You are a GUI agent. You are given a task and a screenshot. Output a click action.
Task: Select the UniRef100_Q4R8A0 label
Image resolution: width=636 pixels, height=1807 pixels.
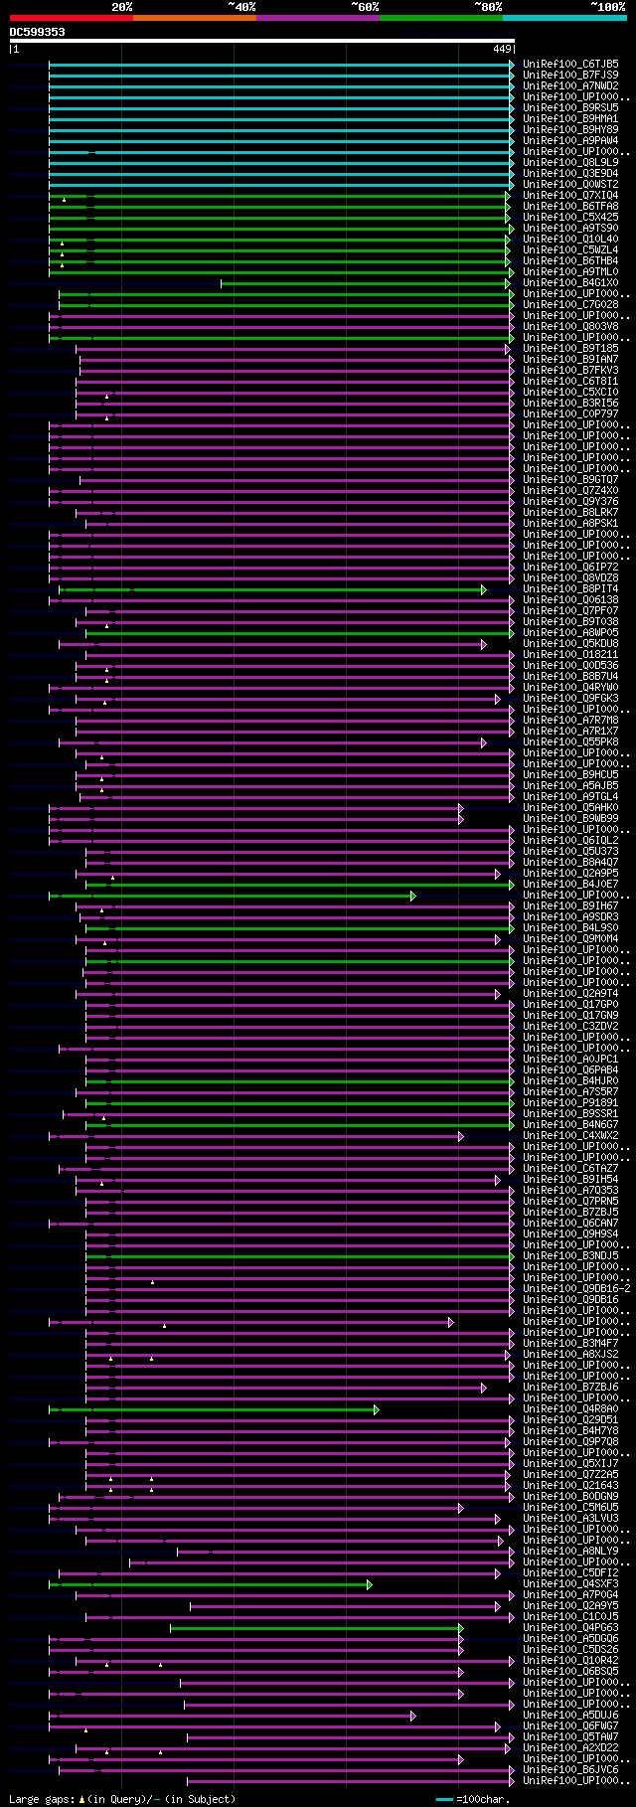(570, 1408)
